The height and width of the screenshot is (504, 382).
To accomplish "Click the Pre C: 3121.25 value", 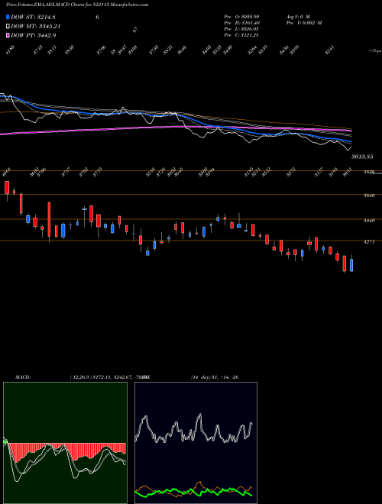I will tap(241, 35).
